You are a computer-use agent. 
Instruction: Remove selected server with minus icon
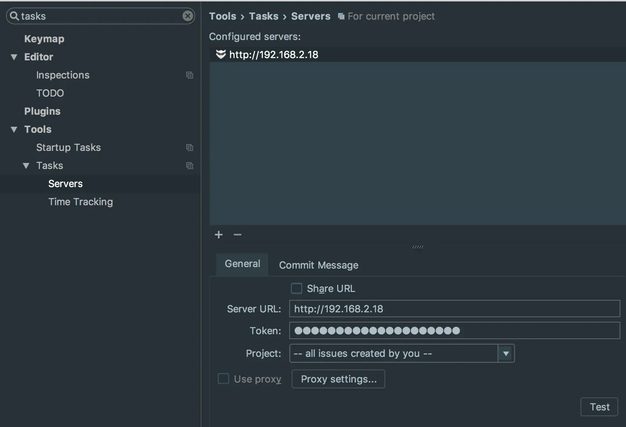(x=237, y=235)
